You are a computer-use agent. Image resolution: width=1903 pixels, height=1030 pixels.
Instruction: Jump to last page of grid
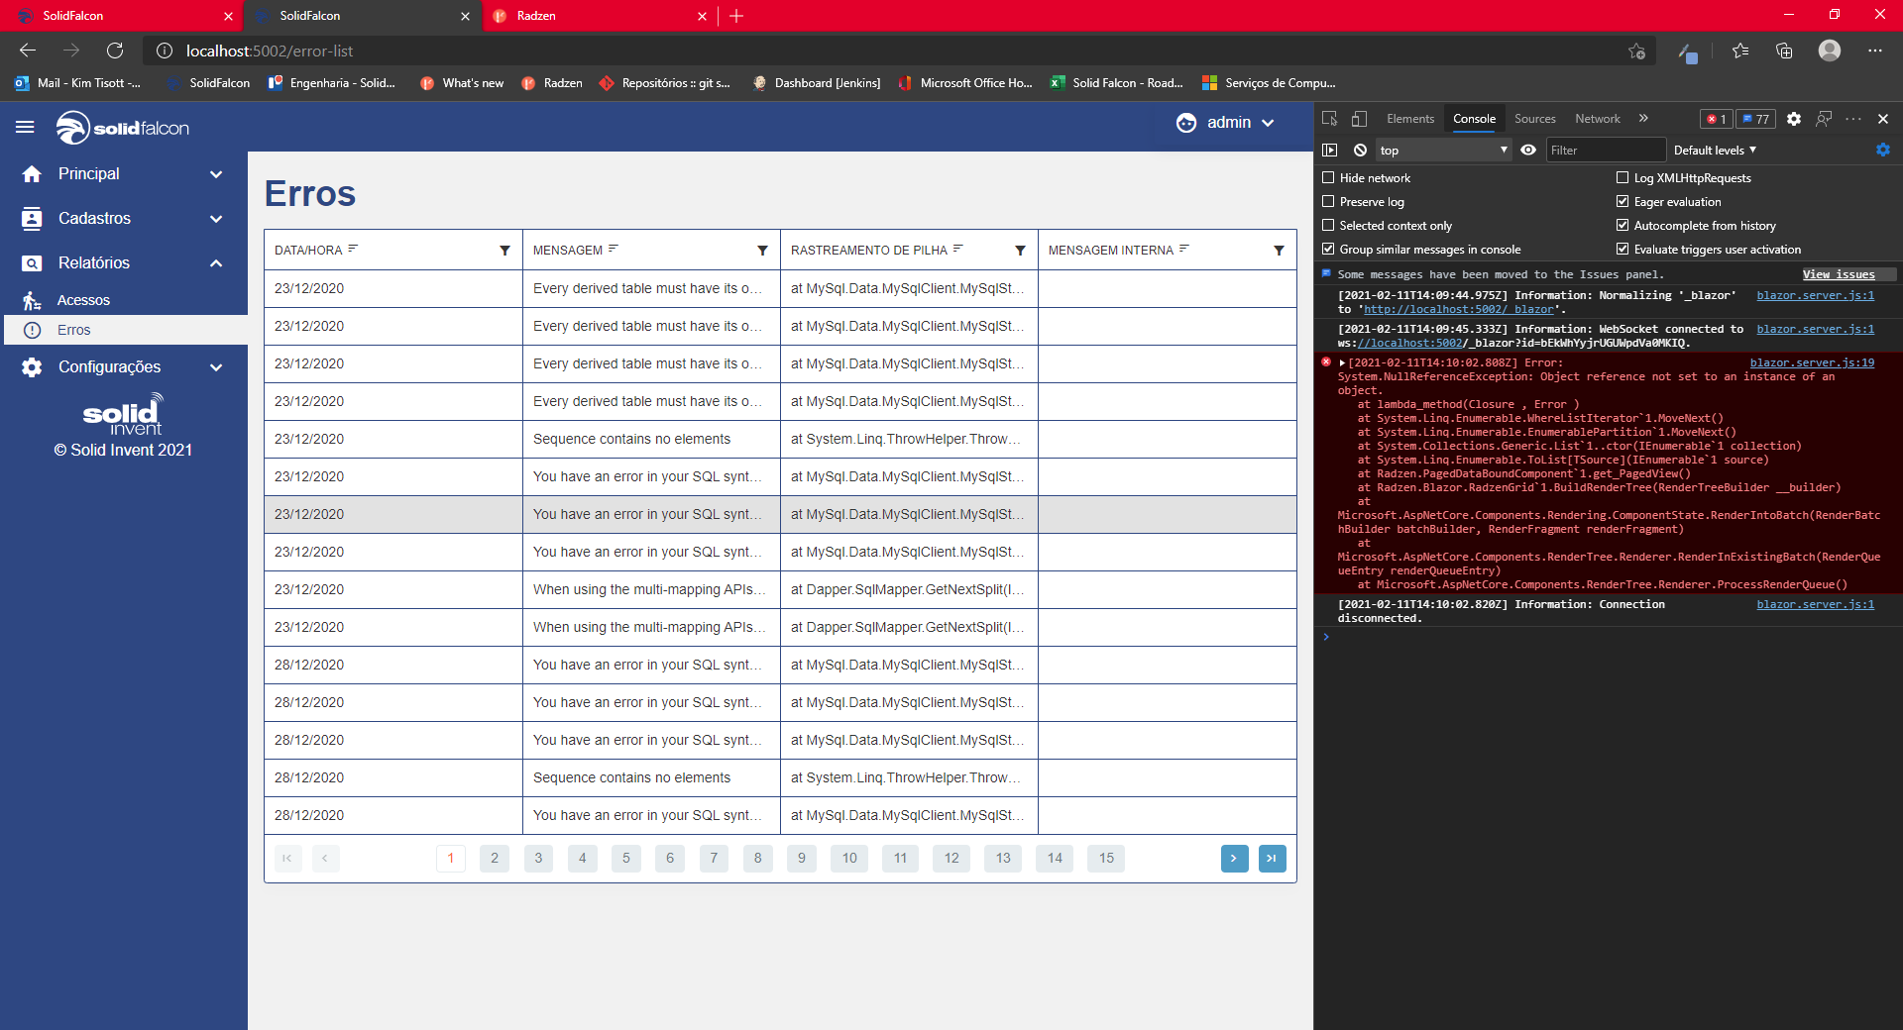[1273, 859]
